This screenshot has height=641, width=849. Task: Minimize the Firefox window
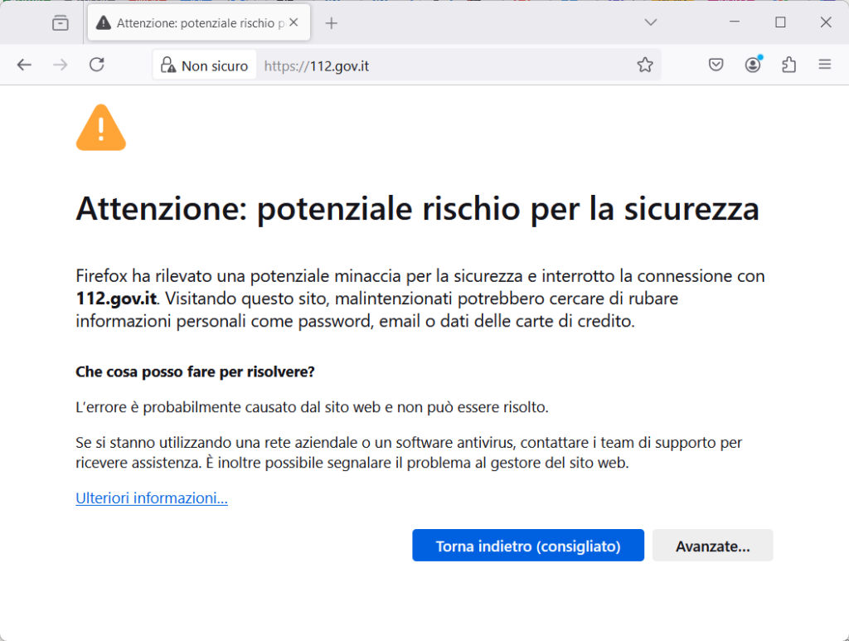coord(735,22)
